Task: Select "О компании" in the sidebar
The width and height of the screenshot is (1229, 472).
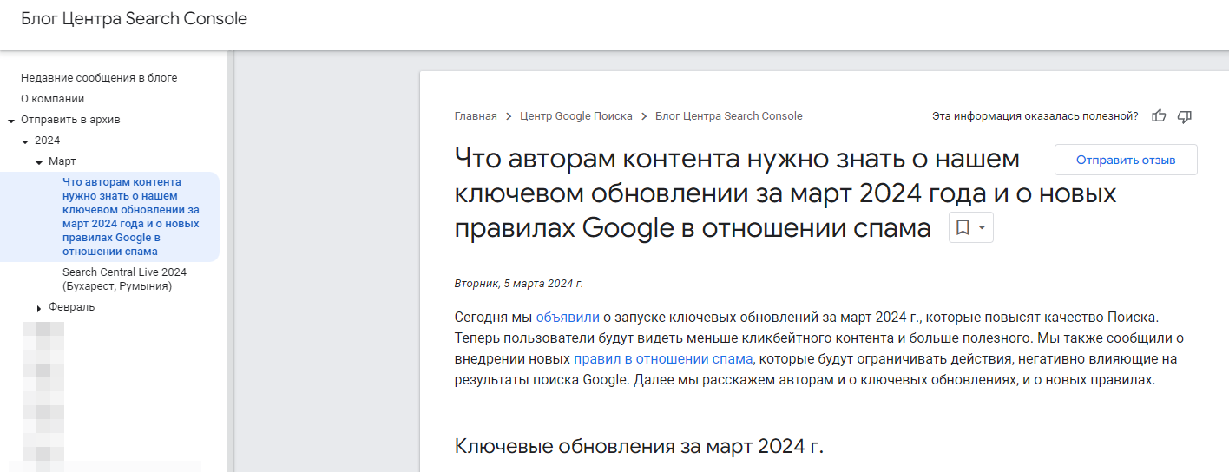Action: pyautogui.click(x=53, y=99)
